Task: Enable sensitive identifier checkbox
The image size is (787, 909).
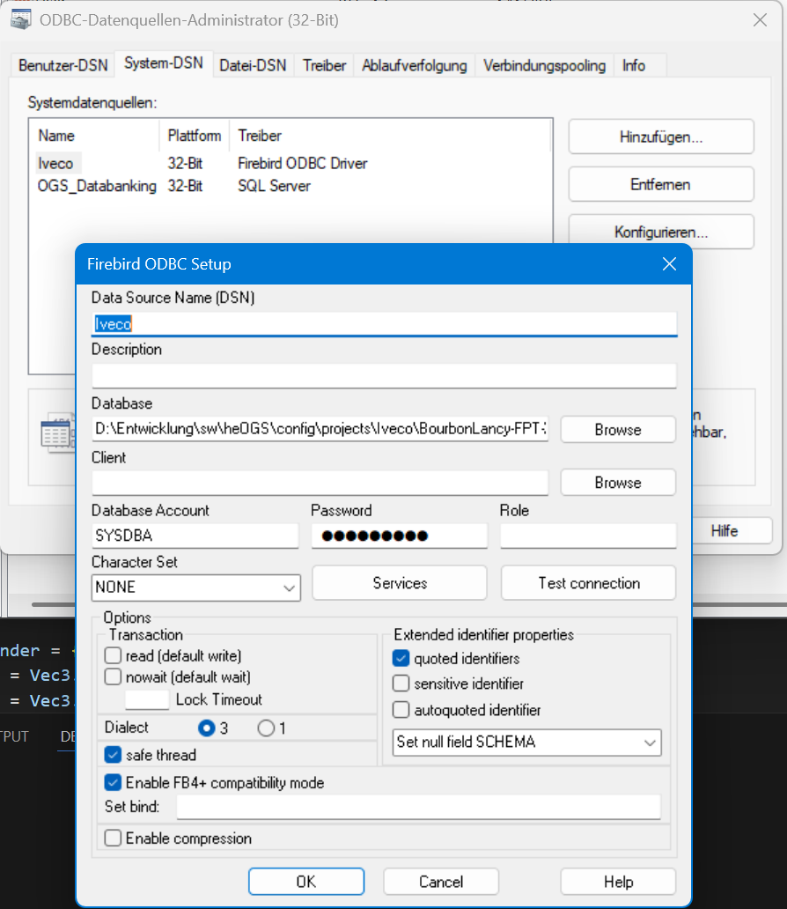Action: (401, 684)
